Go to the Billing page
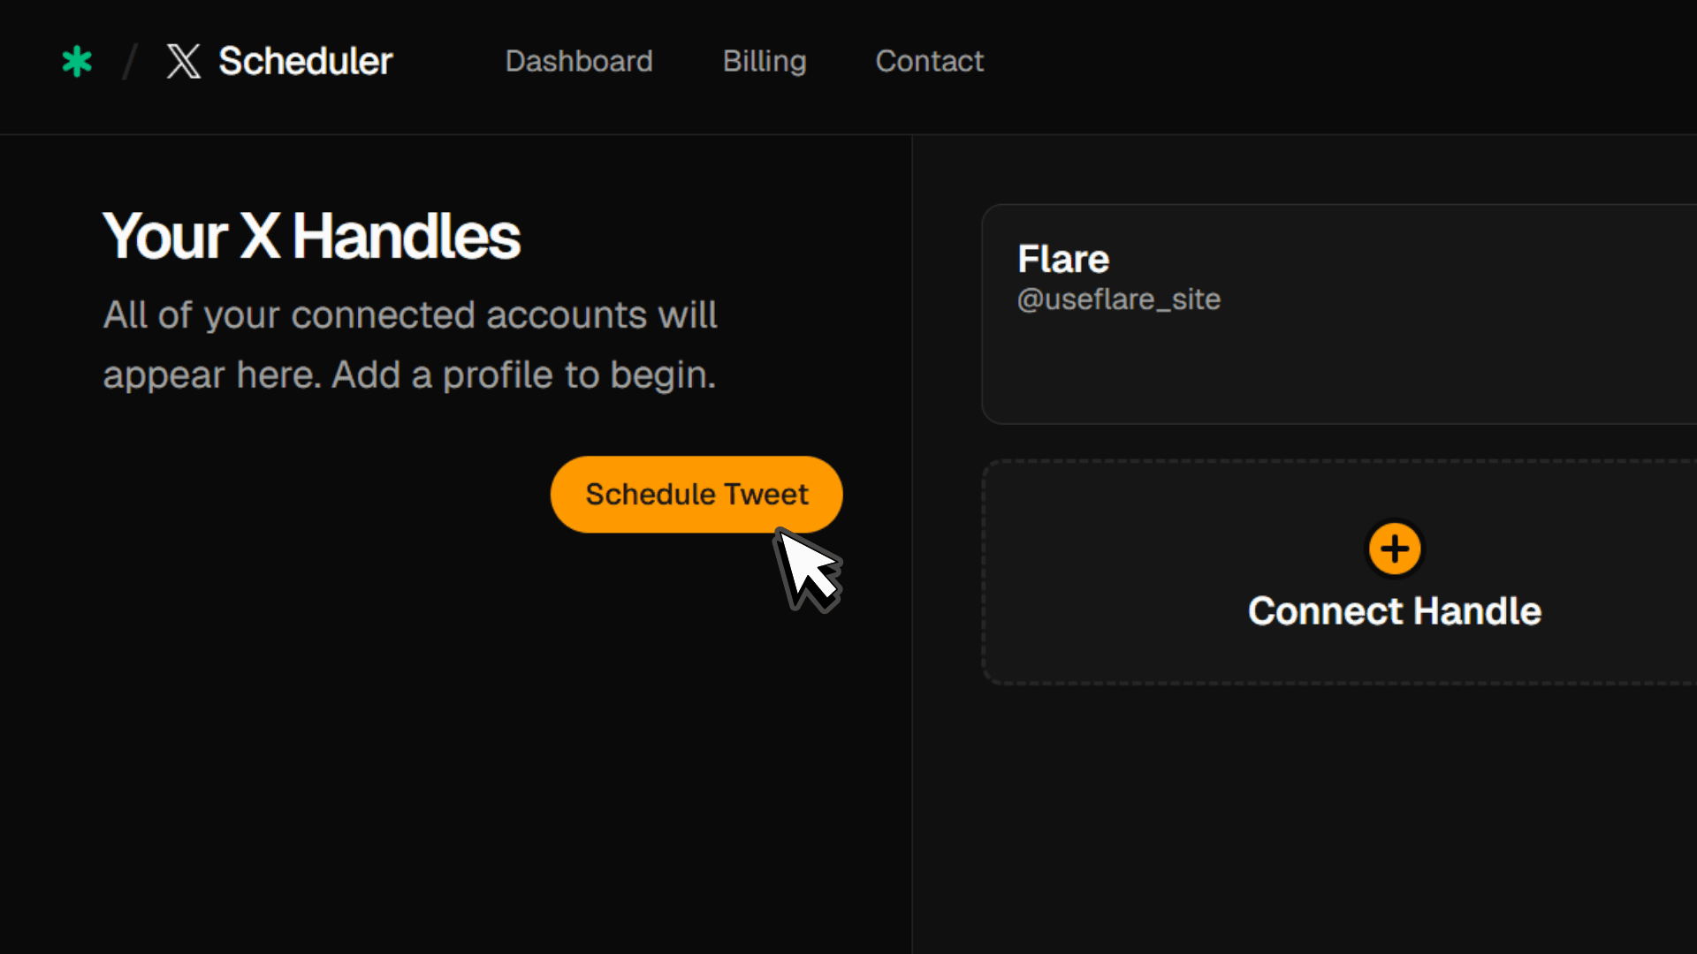This screenshot has height=954, width=1697. (765, 61)
